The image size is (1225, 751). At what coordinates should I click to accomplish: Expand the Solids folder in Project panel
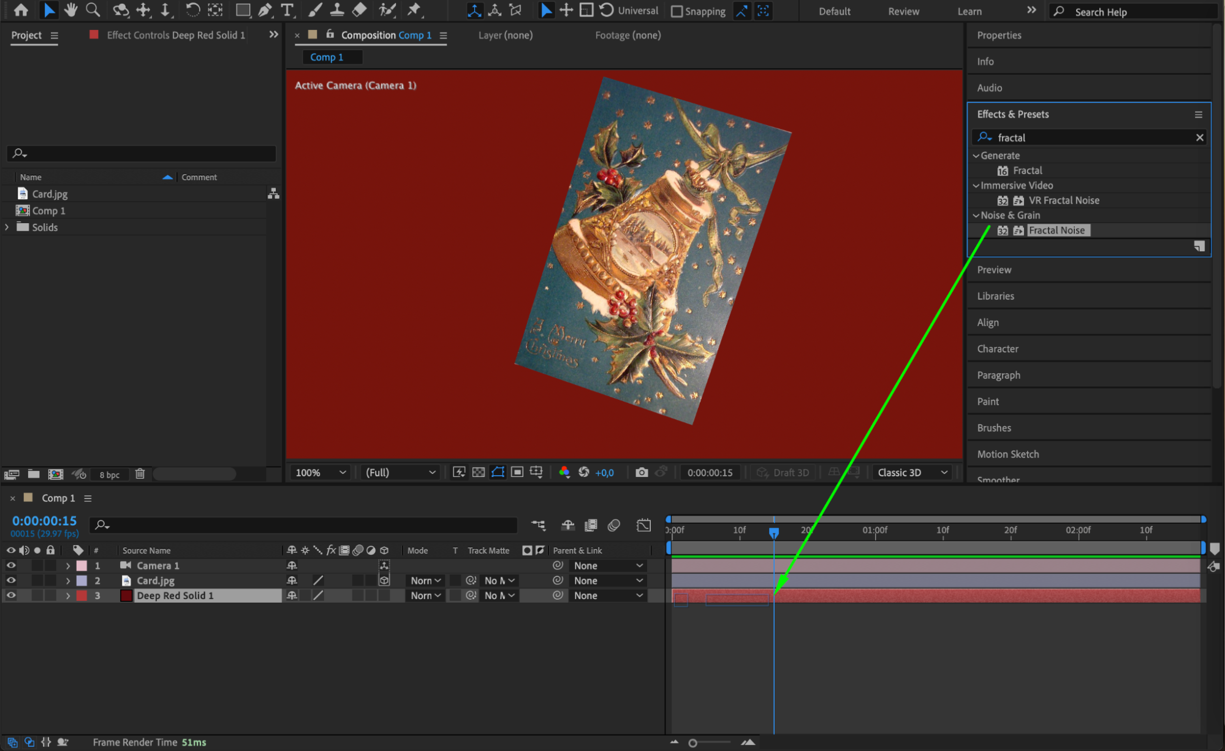7,227
